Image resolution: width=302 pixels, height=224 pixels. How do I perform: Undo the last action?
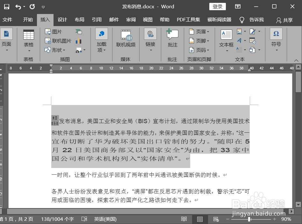click(18, 7)
